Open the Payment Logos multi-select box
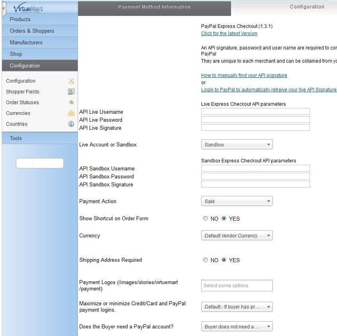Screen dimensions: 337x336 click(237, 286)
